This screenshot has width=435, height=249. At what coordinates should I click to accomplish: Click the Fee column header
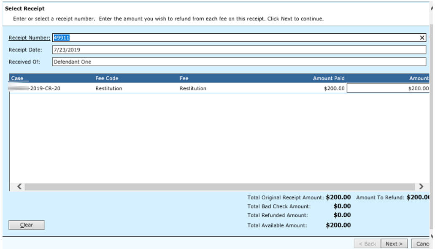184,78
